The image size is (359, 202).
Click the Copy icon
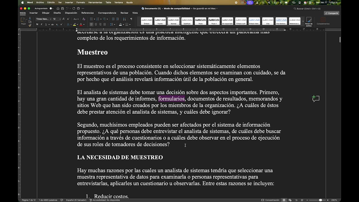point(30,22)
